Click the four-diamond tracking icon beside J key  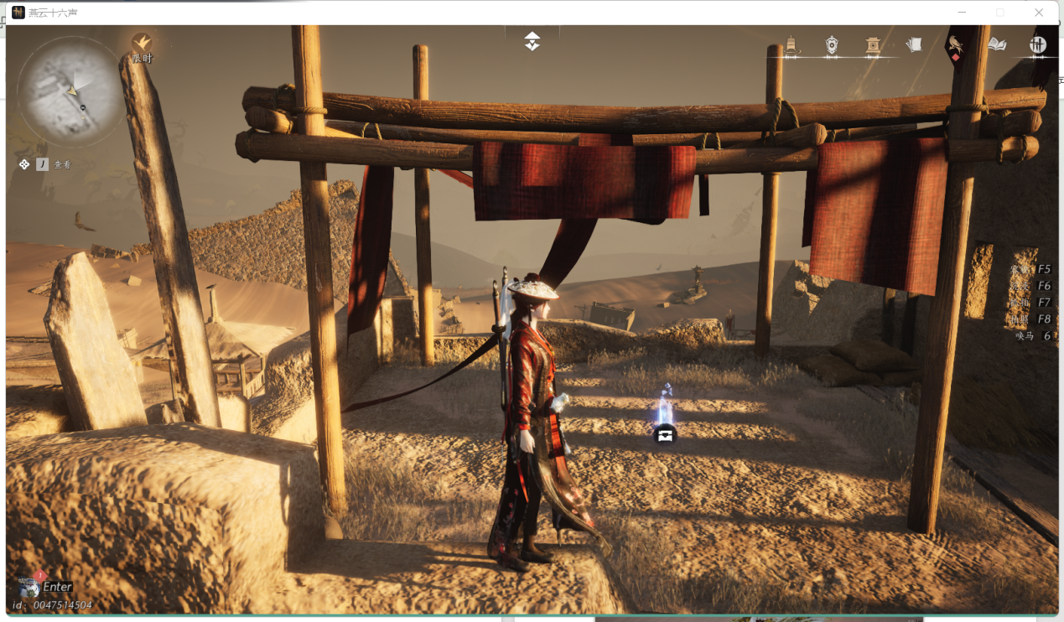24,164
